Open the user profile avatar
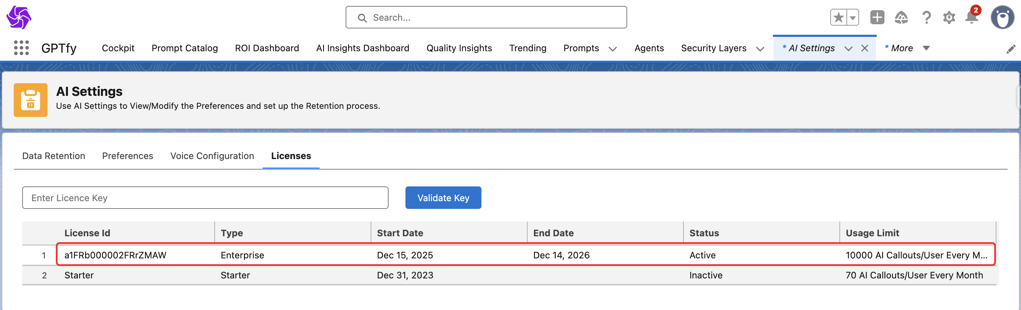 pyautogui.click(x=1002, y=18)
